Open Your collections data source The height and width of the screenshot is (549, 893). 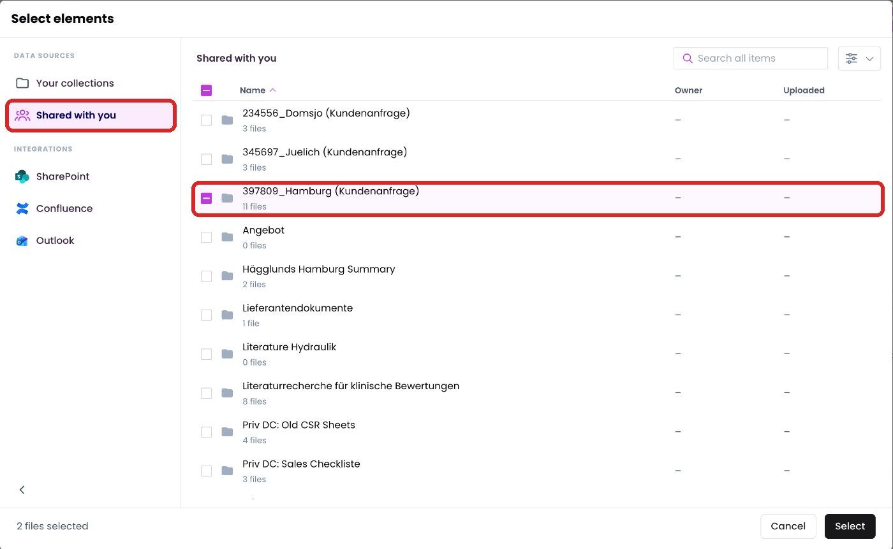pos(91,83)
